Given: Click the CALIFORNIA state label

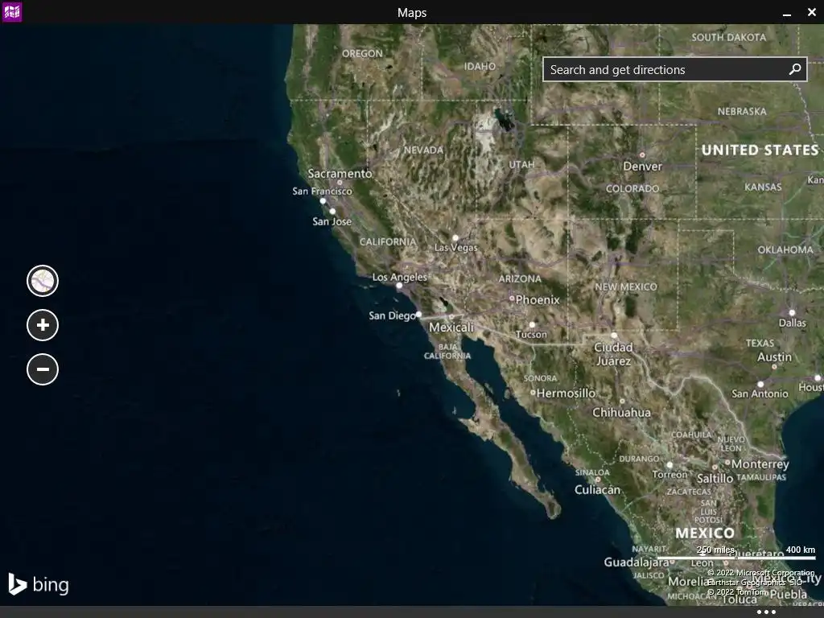Looking at the screenshot, I should (x=388, y=241).
